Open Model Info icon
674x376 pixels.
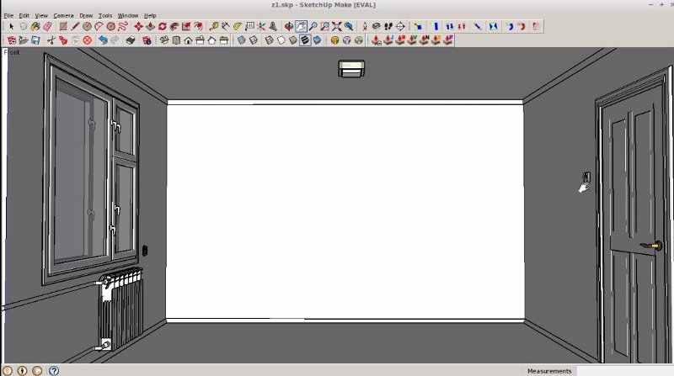[x=147, y=40]
